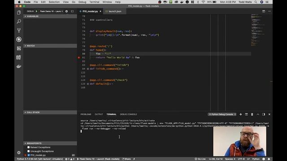Viewport: 287px width, 161px height.
Task: Kill terminal with trash icon
Action: 252,114
